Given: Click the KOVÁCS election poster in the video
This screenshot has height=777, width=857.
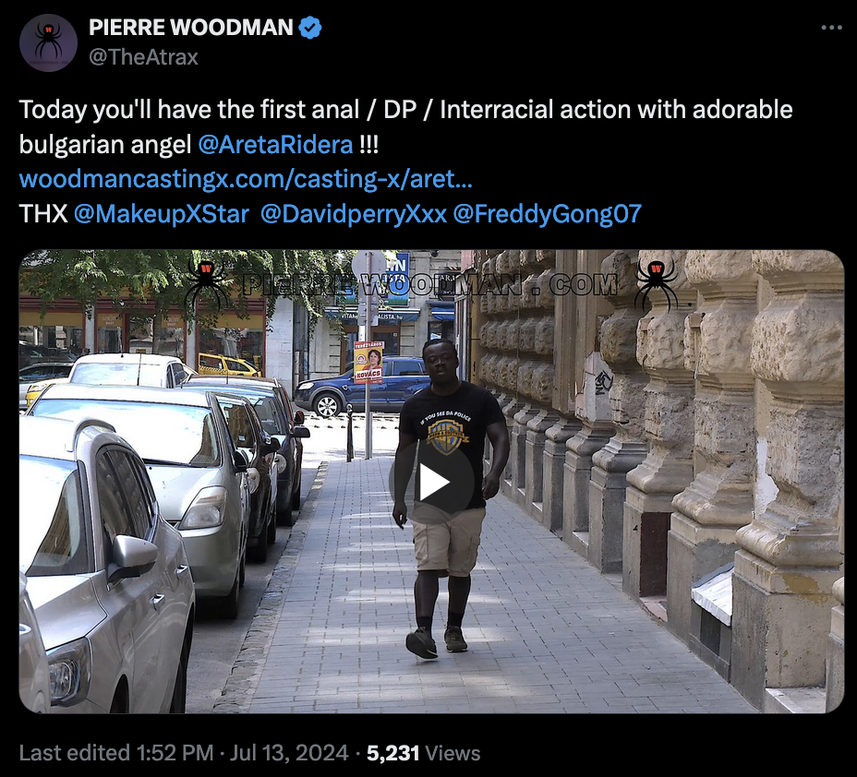Looking at the screenshot, I should pos(368,363).
